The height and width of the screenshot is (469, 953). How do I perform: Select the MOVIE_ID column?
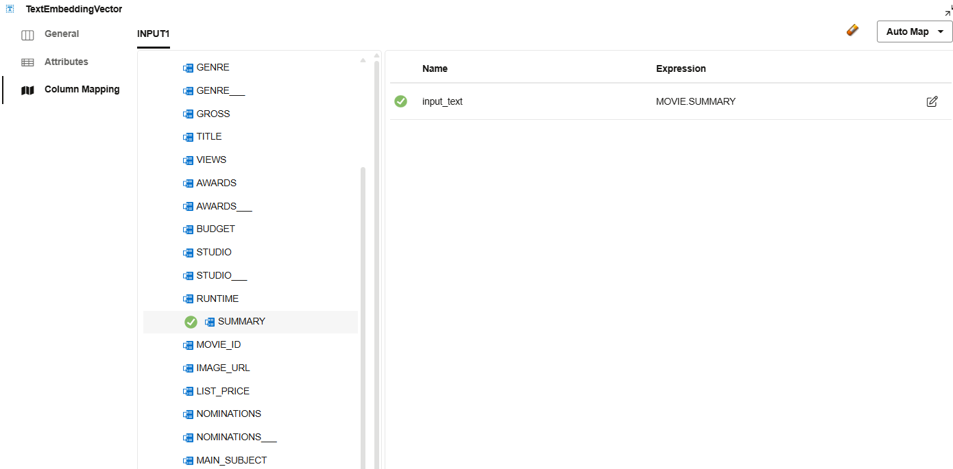pyautogui.click(x=218, y=345)
